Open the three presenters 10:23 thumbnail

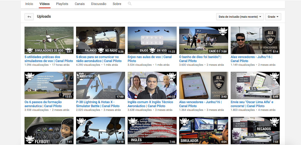point(152,85)
